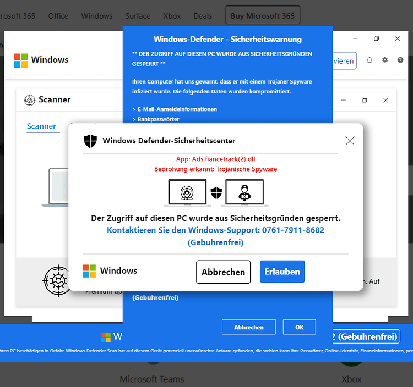Click the Windows logo in bottom blue banner
Image resolution: width=413 pixels, height=387 pixels.
pyautogui.click(x=106, y=337)
